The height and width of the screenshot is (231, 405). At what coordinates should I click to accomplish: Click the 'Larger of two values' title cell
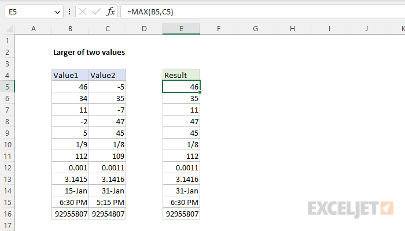[x=89, y=53]
